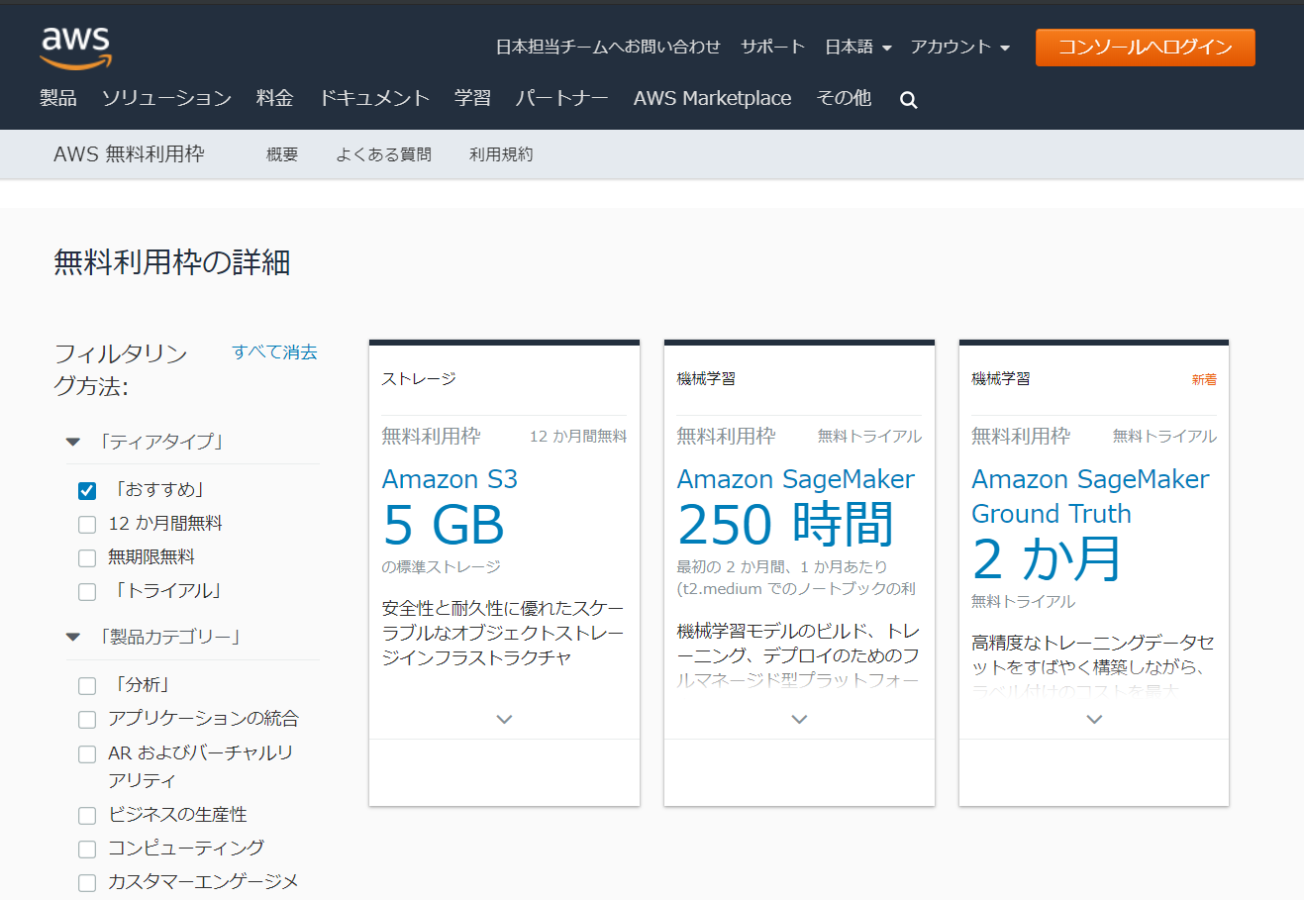1304x900 pixels.
Task: Click the AWS logo
Action: pos(75,48)
